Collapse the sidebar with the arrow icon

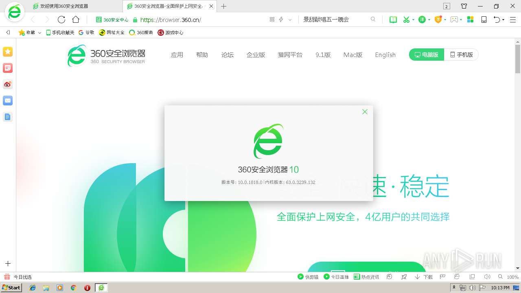8,33
